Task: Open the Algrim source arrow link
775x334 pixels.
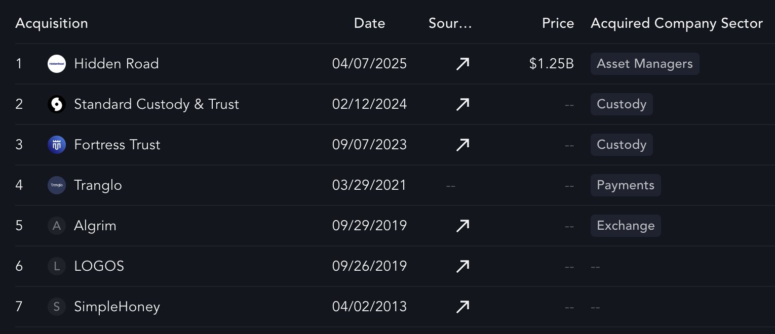Action: click(462, 226)
